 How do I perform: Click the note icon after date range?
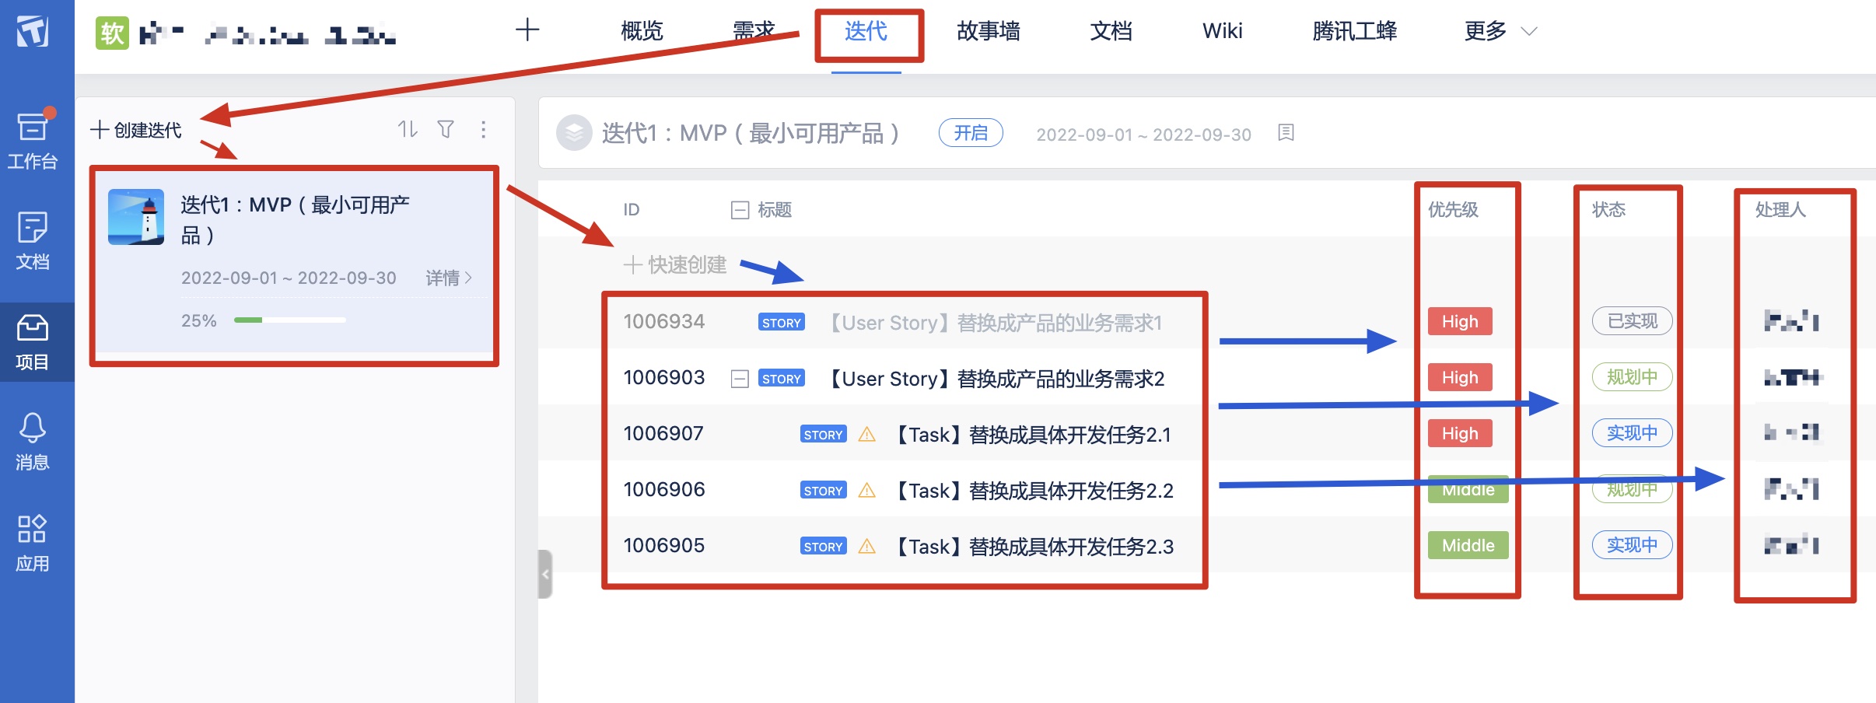1286,133
